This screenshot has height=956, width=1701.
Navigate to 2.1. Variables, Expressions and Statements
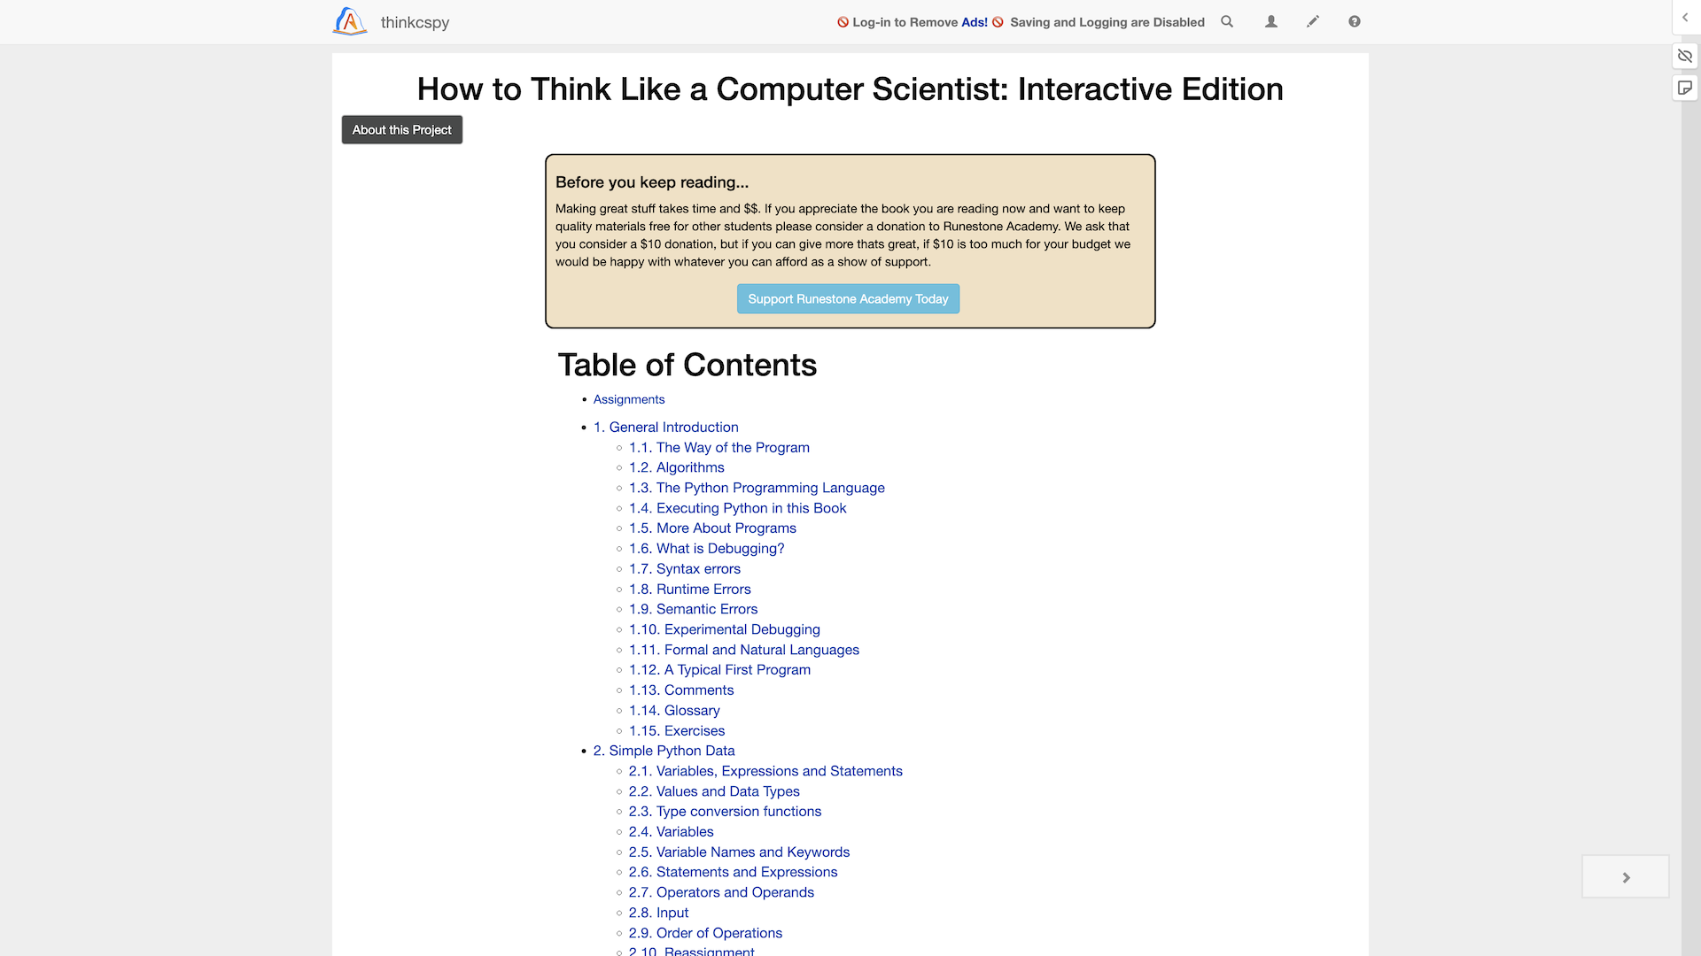point(766,770)
